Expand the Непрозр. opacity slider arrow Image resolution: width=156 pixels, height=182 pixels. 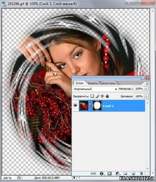click(x=146, y=88)
